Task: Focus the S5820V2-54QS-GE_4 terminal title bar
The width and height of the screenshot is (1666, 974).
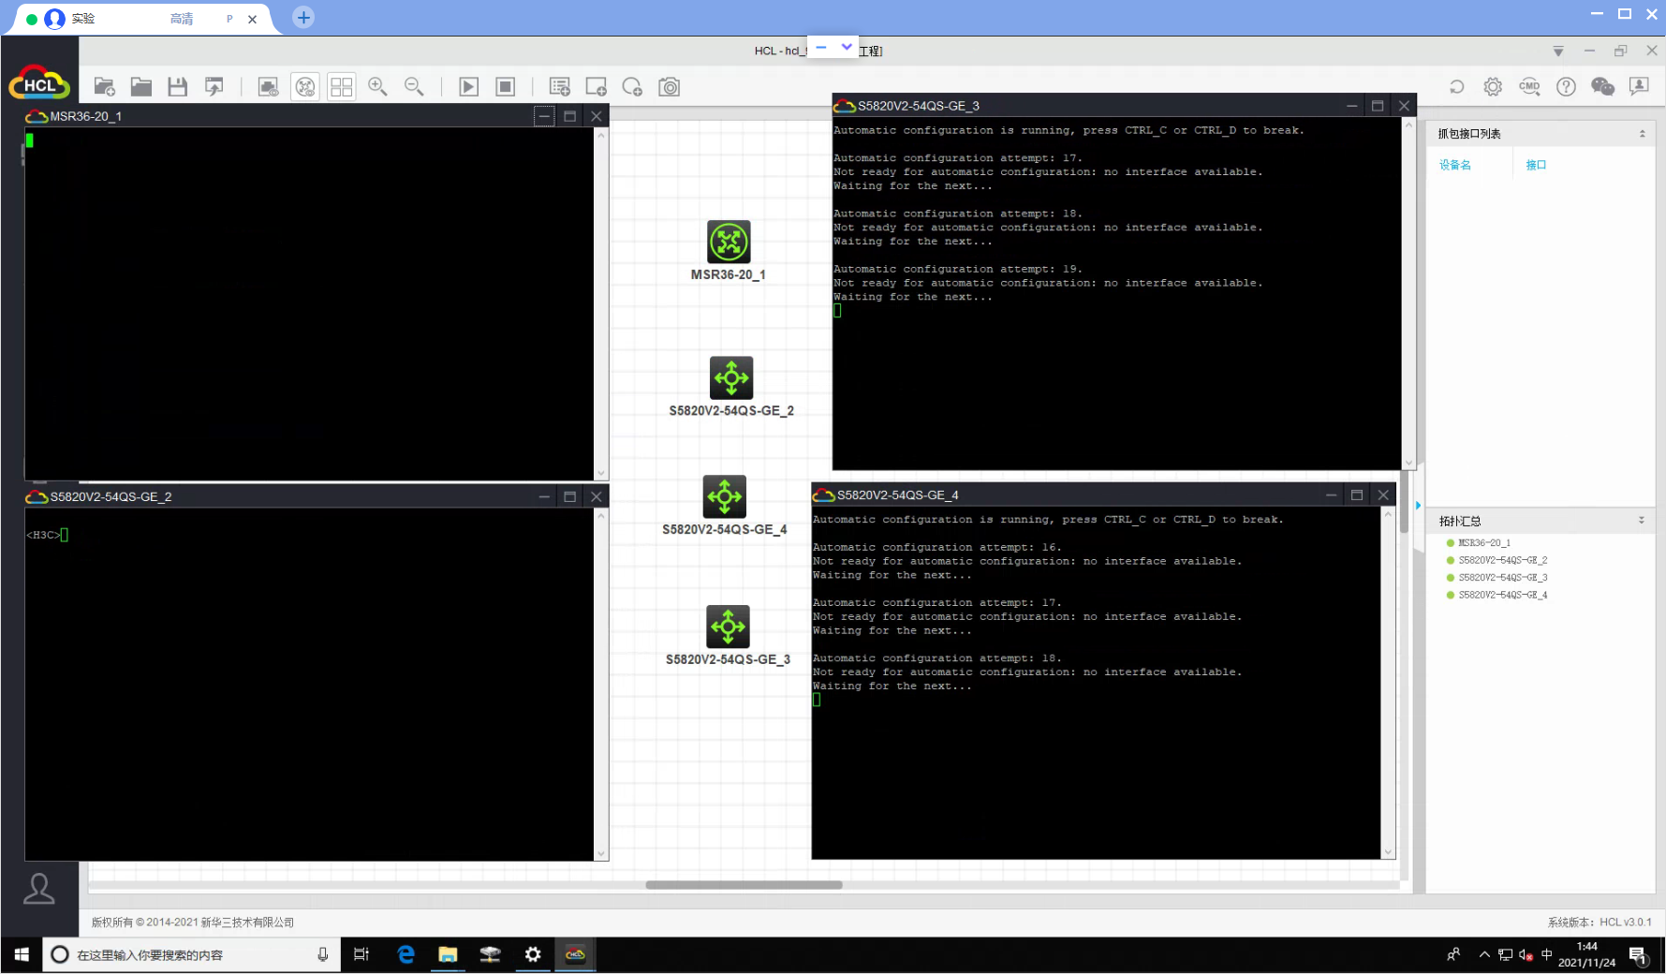Action: click(x=1068, y=494)
